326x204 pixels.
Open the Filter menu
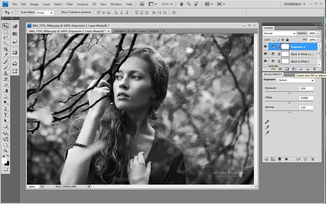pos(70,4)
